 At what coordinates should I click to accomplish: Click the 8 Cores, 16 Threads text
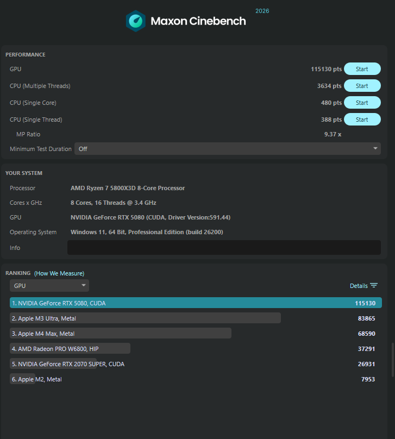(114, 203)
